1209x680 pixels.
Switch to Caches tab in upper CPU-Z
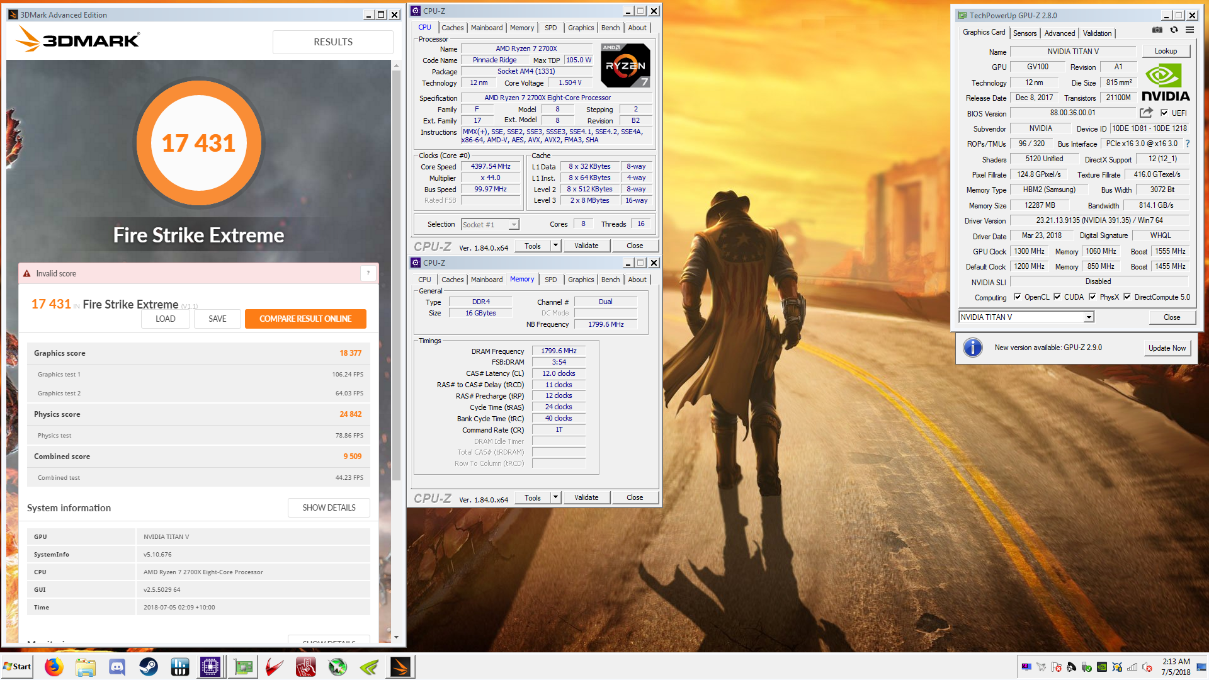pyautogui.click(x=452, y=28)
